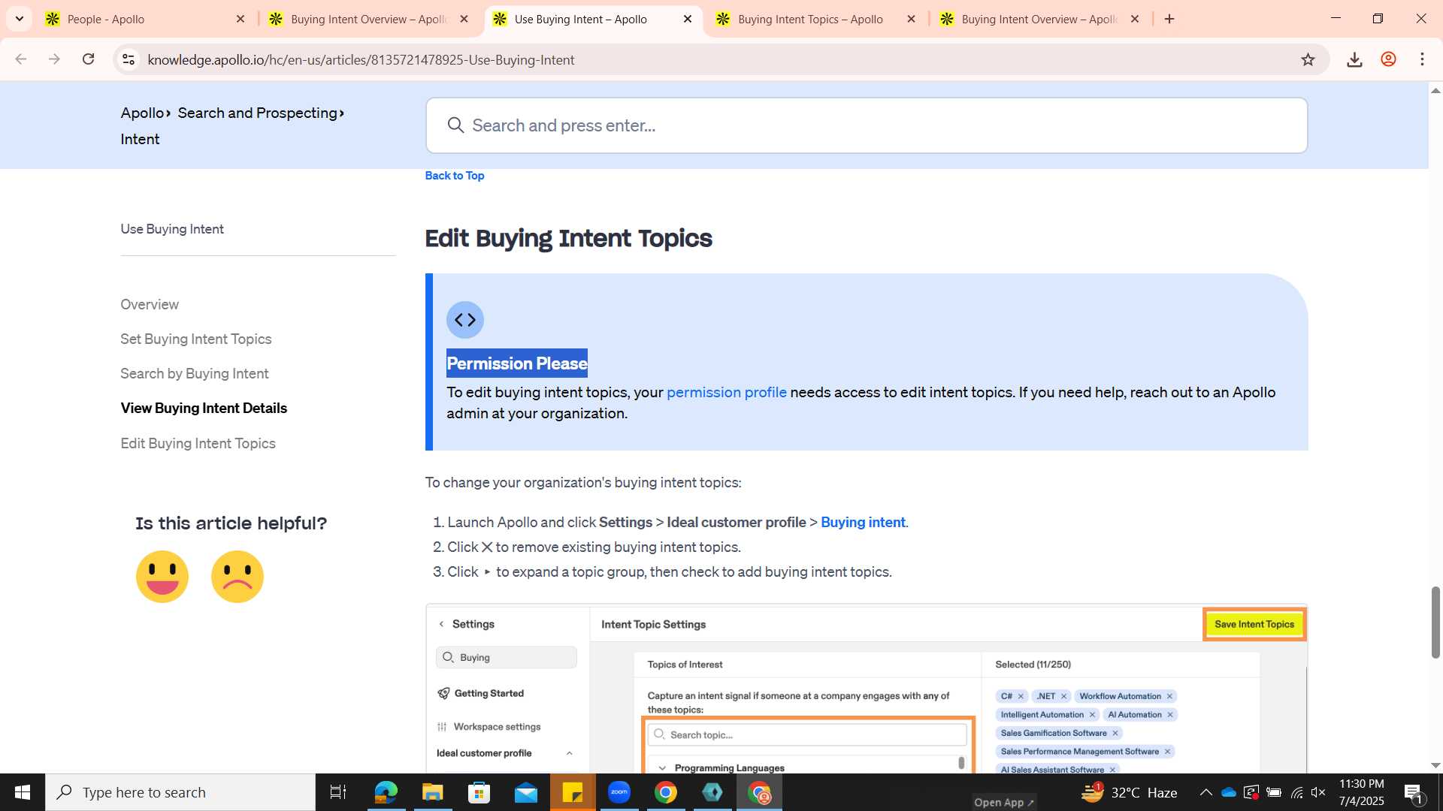Image resolution: width=1443 pixels, height=811 pixels.
Task: Open a new tab with plus button
Action: (1169, 19)
